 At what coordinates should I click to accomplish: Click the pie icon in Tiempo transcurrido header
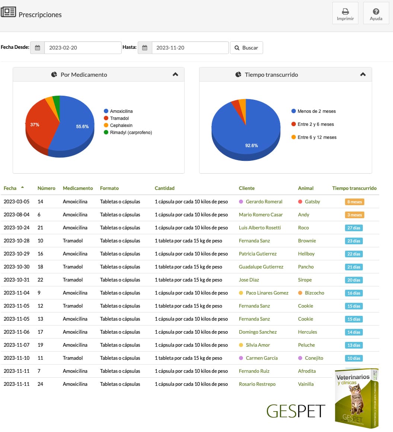tap(238, 74)
